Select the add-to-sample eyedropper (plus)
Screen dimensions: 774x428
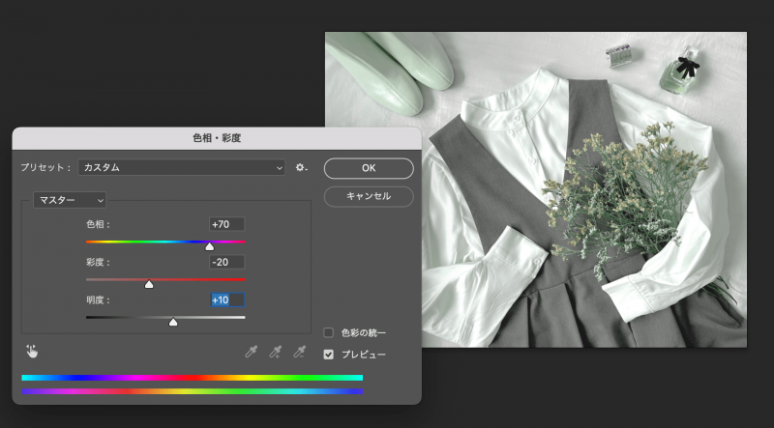(x=276, y=352)
